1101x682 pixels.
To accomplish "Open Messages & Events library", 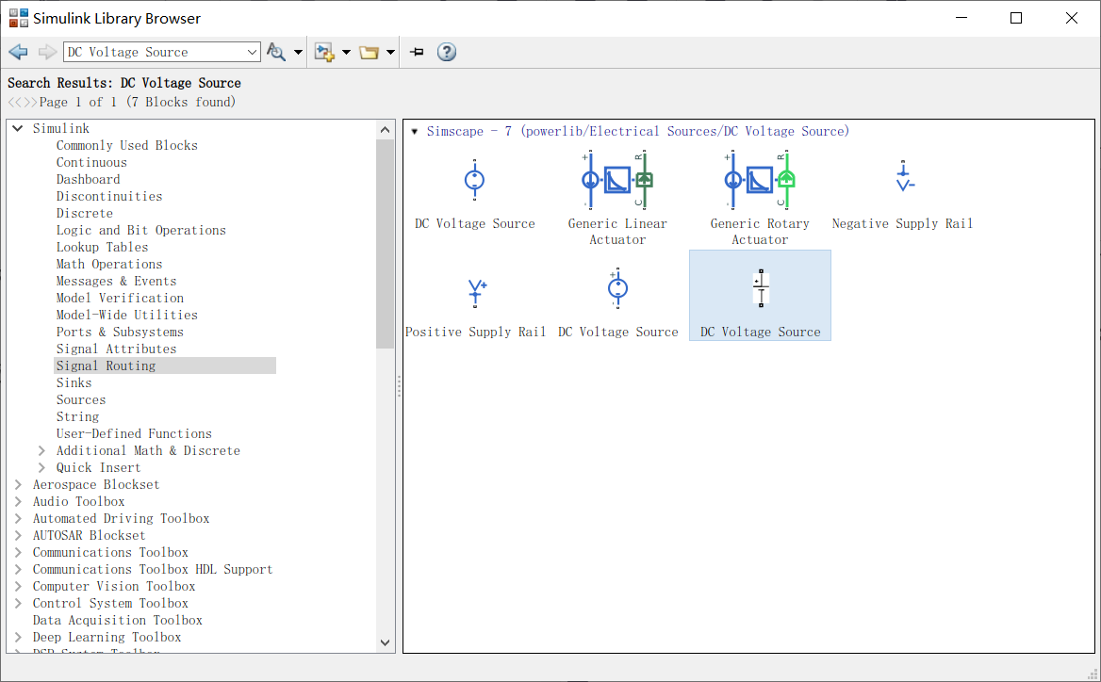I will click(x=117, y=281).
